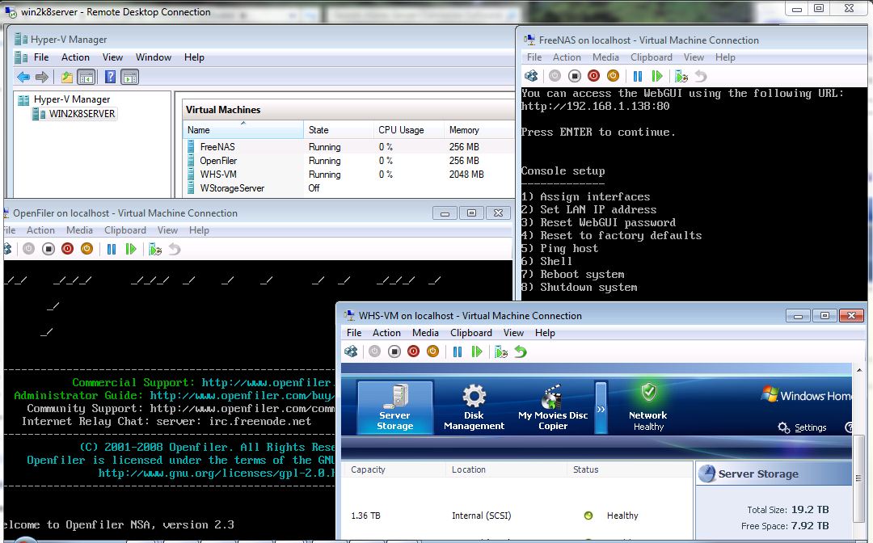Open the Action menu in Hyper-V Manager

click(x=75, y=57)
